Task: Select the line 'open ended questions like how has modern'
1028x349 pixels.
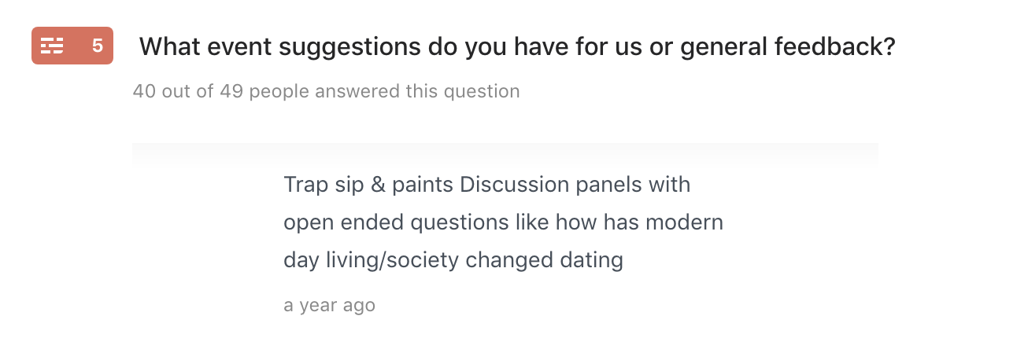Action: [503, 222]
